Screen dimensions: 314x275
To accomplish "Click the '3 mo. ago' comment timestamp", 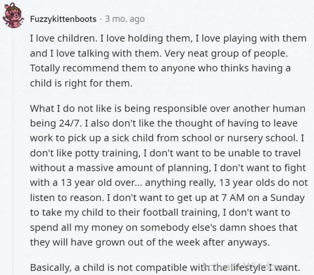I will (x=125, y=19).
